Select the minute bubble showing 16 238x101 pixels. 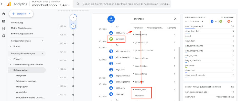coord(73,26)
